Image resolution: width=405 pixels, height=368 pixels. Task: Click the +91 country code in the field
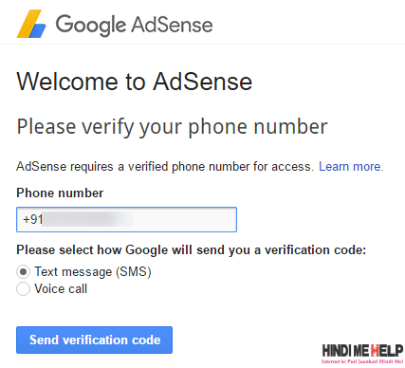(x=32, y=219)
